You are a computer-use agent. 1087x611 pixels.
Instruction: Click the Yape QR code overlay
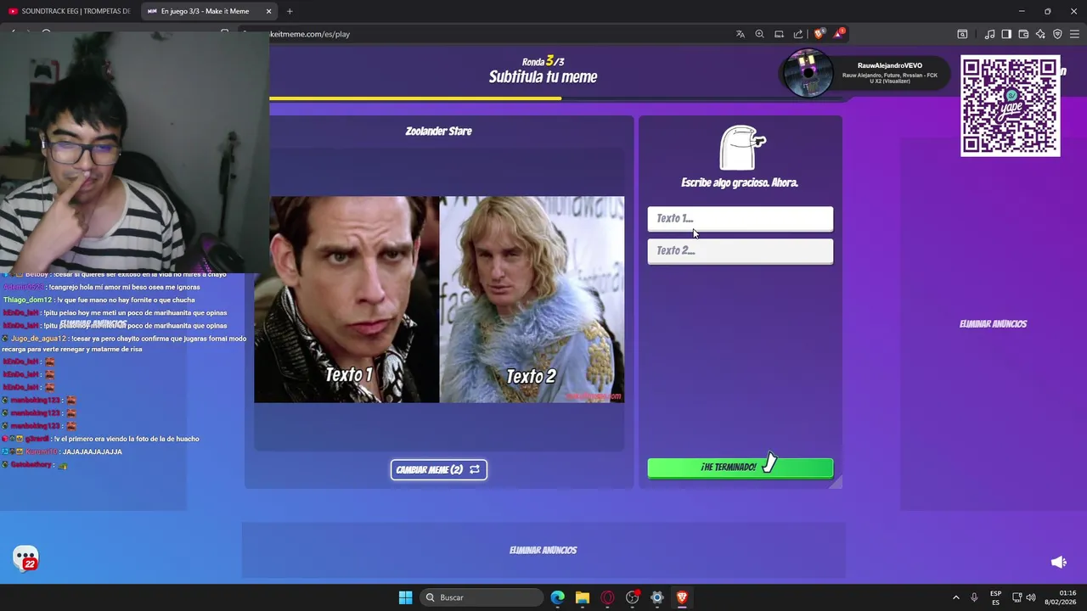tap(1011, 106)
